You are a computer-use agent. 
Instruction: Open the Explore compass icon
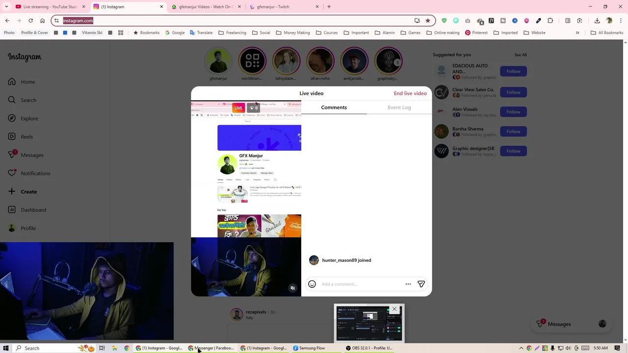click(12, 118)
